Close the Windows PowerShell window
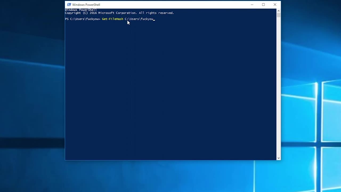This screenshot has height=192, width=341. click(275, 5)
